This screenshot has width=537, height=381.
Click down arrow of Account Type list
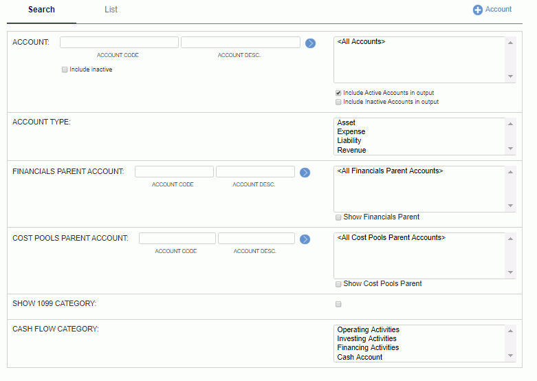point(510,149)
